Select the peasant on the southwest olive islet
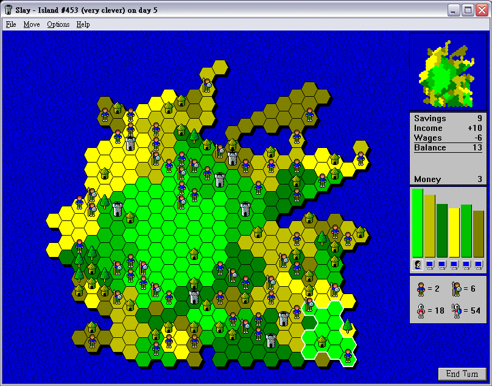The height and width of the screenshot is (386, 492). 92,341
